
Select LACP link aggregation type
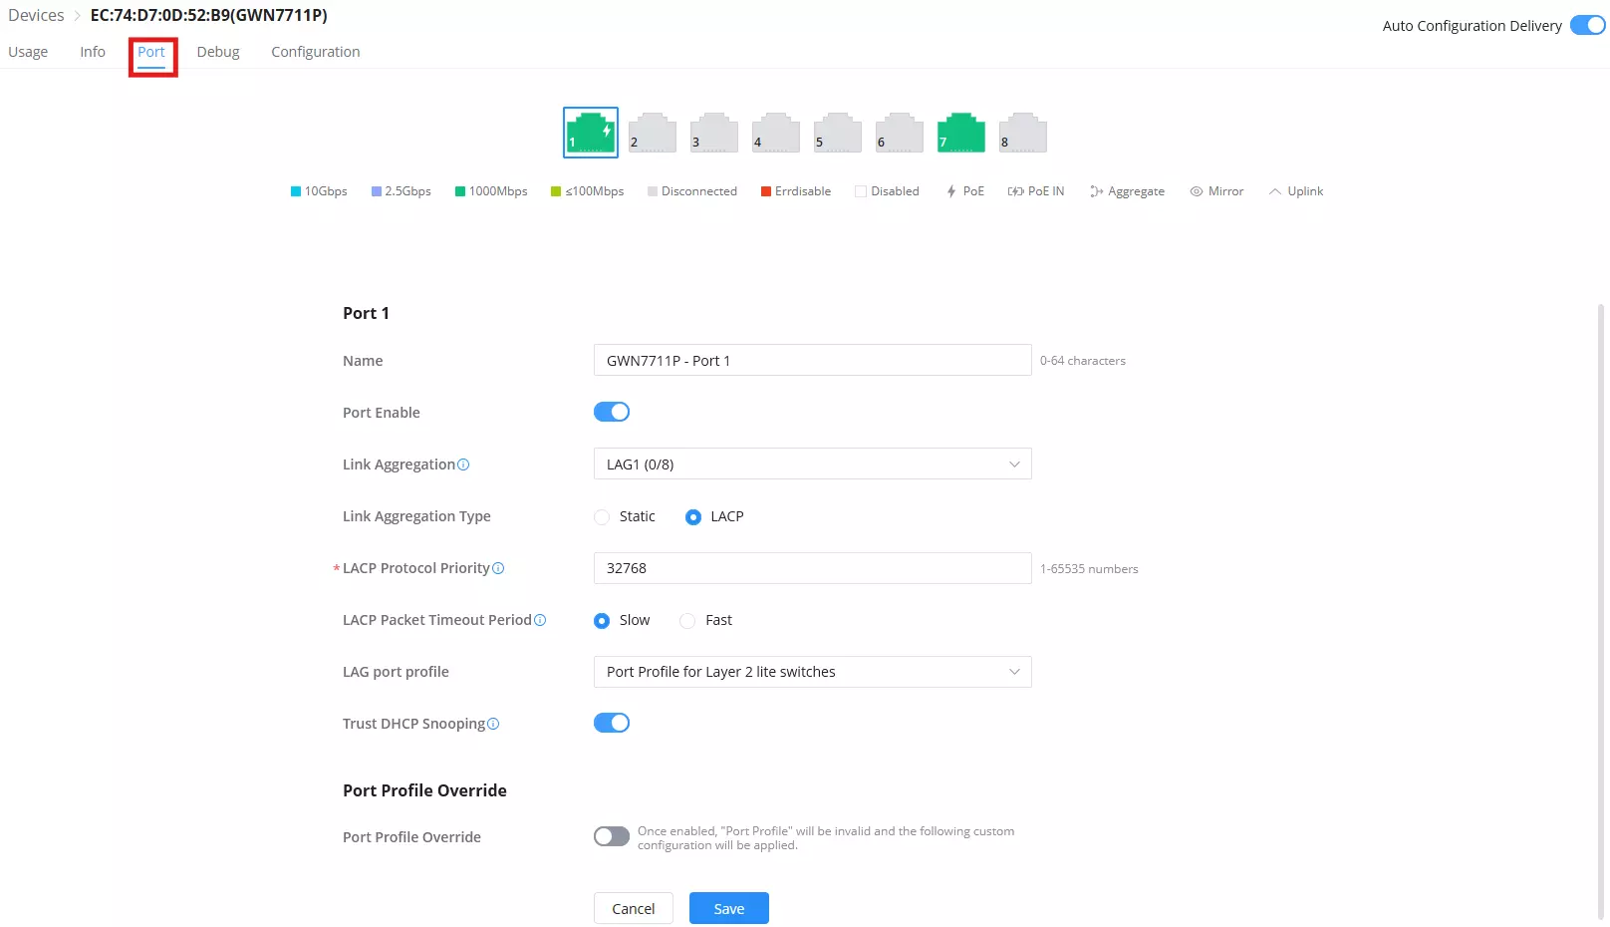click(693, 516)
